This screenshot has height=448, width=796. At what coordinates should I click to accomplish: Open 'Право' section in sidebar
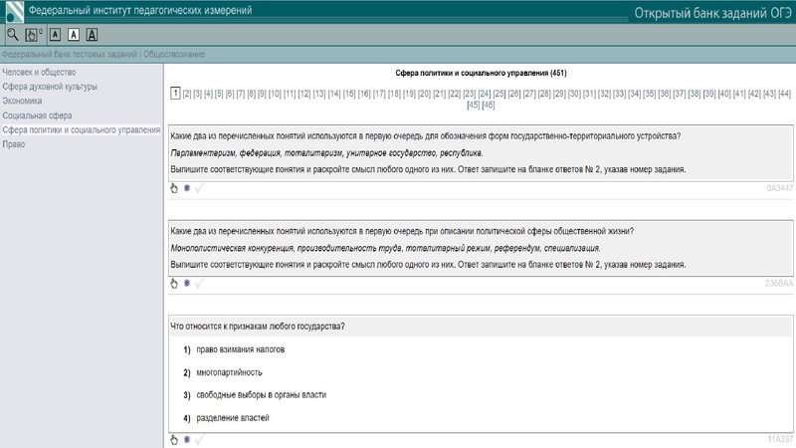click(x=14, y=144)
